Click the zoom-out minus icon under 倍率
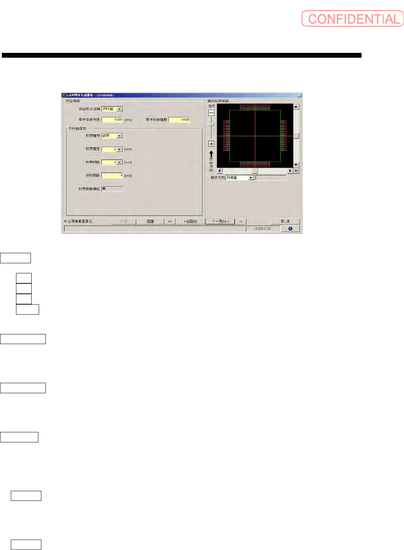This screenshot has height=550, width=404. click(x=211, y=113)
